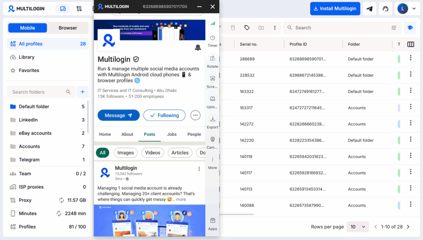This screenshot has height=240, width=423.
Task: Click the notification bell on Multilogin page
Action: click(x=198, y=48)
